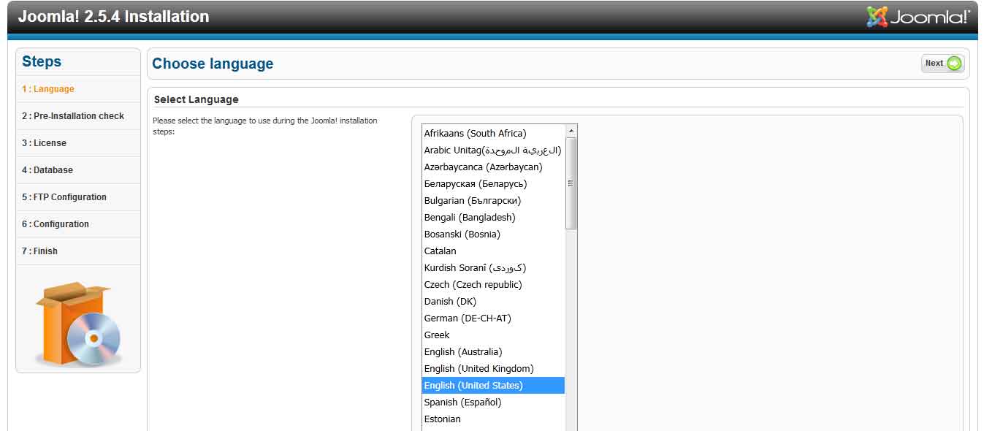
Task: Choose Arabic Unitag language
Action: pyautogui.click(x=493, y=150)
